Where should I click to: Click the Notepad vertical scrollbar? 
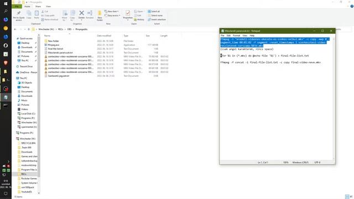pyautogui.click(x=334, y=98)
